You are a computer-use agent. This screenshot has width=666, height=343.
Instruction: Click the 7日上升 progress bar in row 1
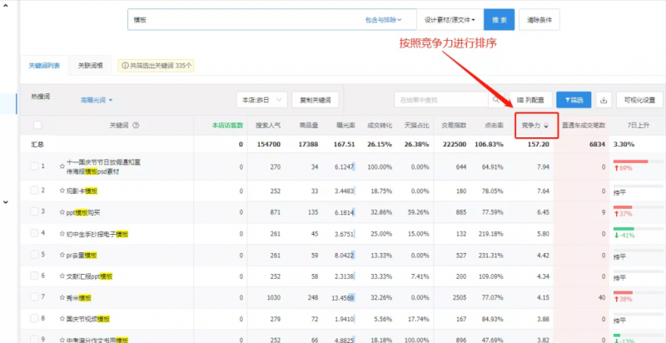coord(630,161)
